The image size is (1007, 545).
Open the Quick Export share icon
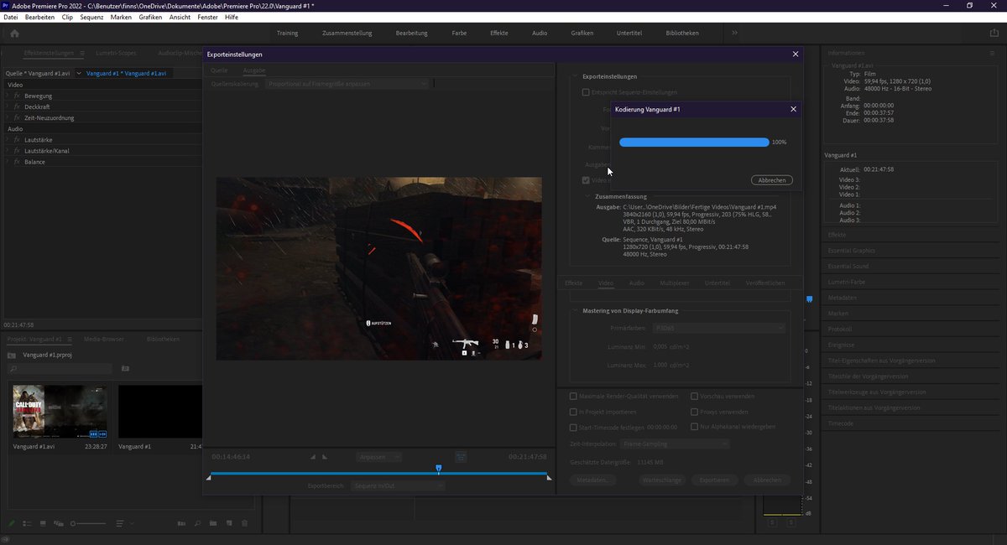tap(994, 33)
